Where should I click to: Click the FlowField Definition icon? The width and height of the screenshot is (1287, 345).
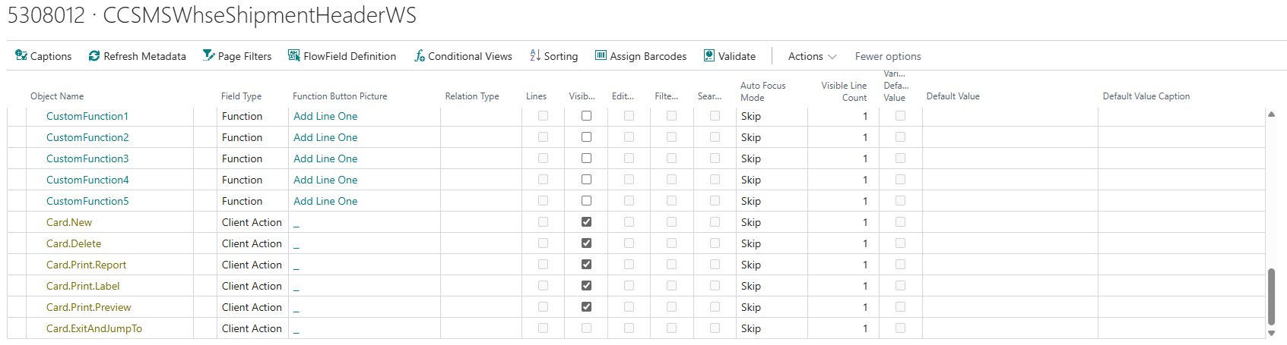(294, 55)
